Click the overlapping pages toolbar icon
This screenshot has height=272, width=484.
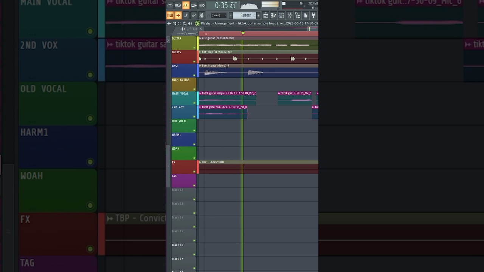pyautogui.click(x=306, y=15)
